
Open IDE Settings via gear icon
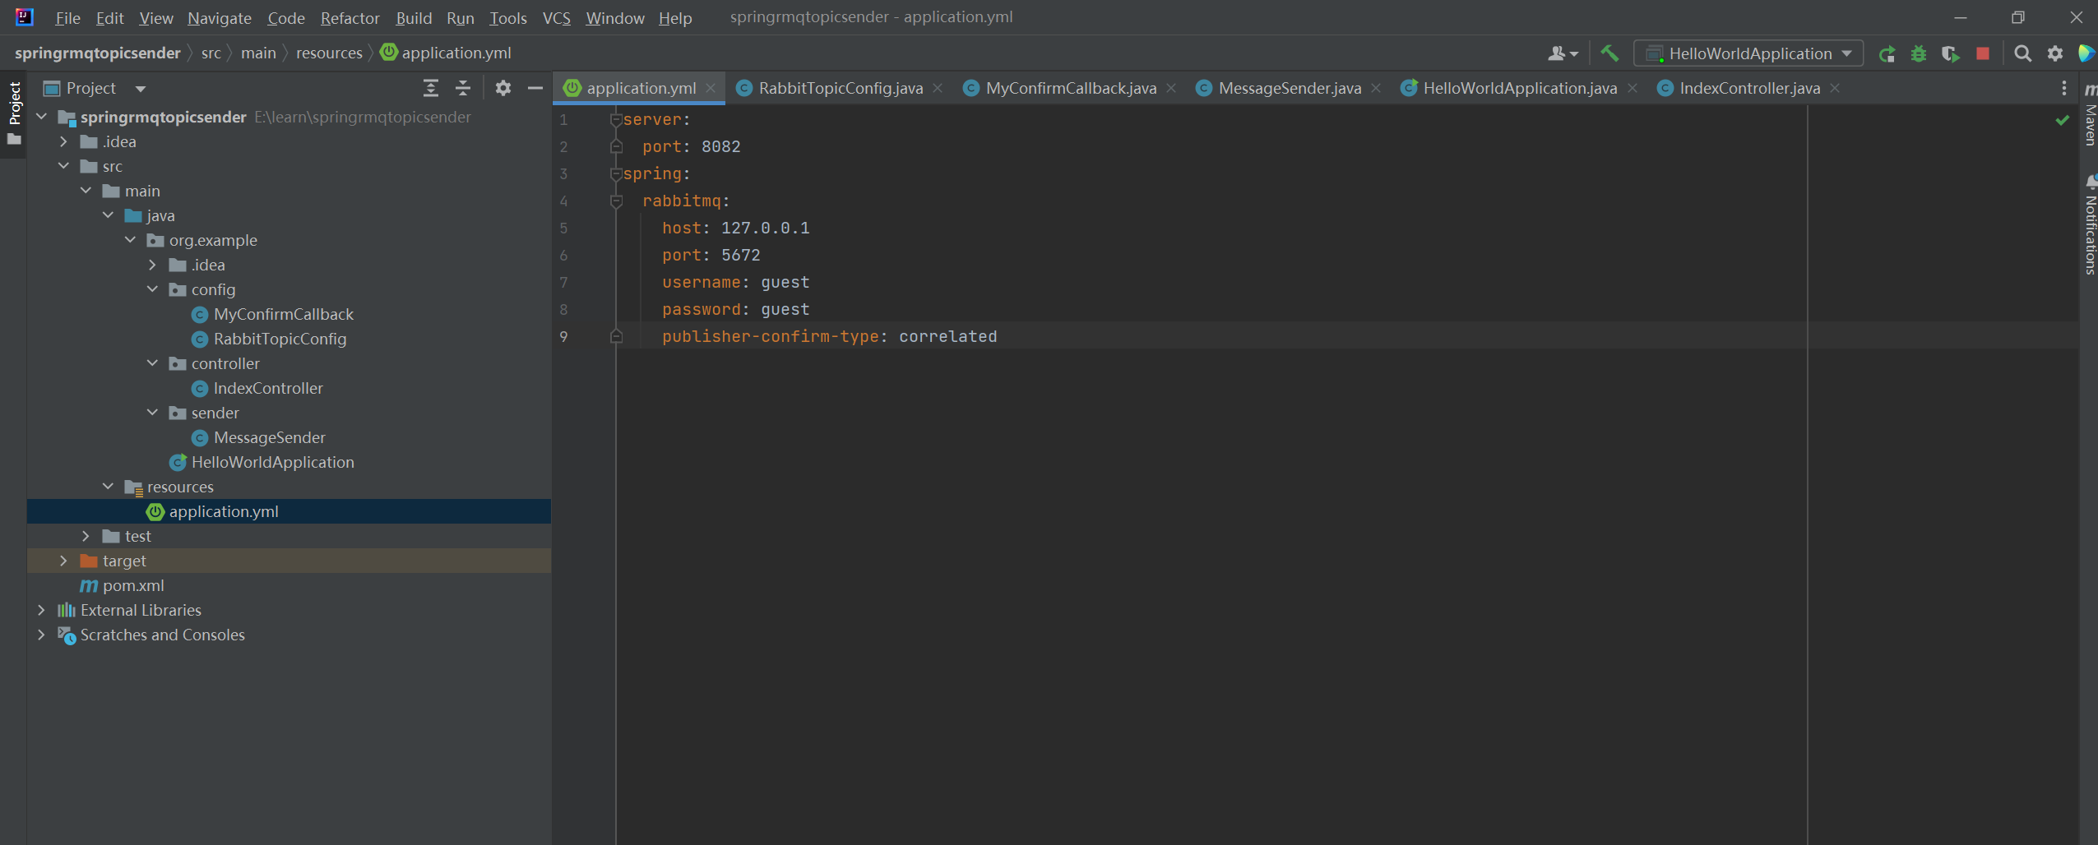click(2055, 53)
